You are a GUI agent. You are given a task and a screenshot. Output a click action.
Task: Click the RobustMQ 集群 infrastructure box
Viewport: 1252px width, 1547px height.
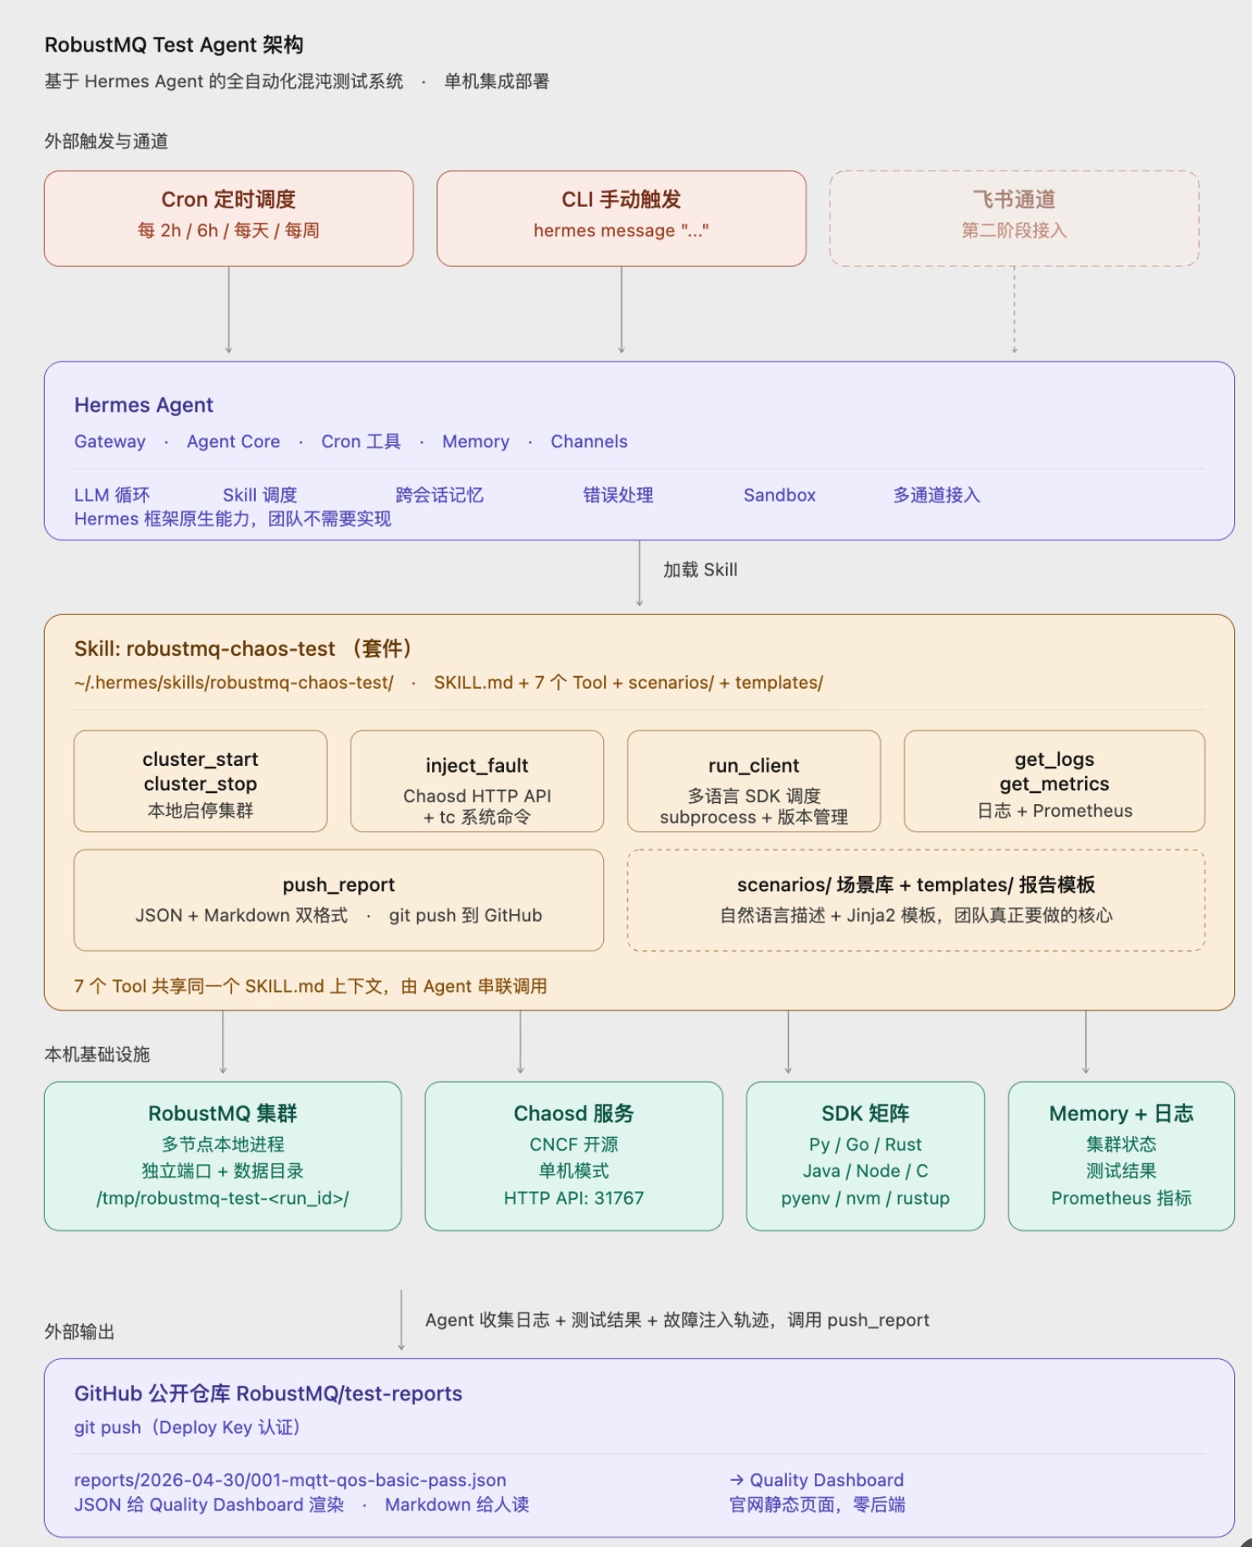click(223, 1156)
